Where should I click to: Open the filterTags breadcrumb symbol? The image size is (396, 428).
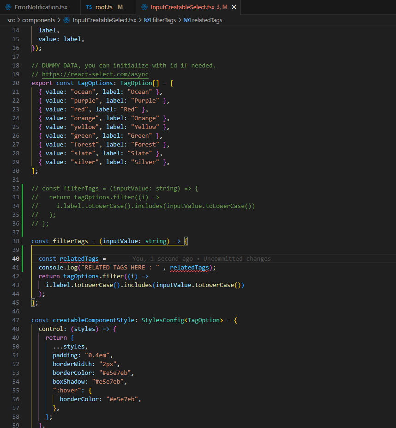click(x=164, y=20)
